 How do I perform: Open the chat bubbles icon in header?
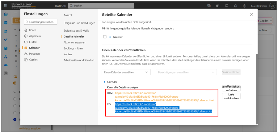[x=209, y=6]
